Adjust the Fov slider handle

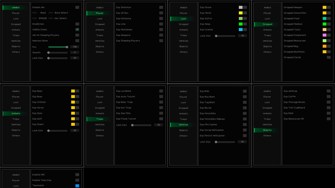point(67,47)
